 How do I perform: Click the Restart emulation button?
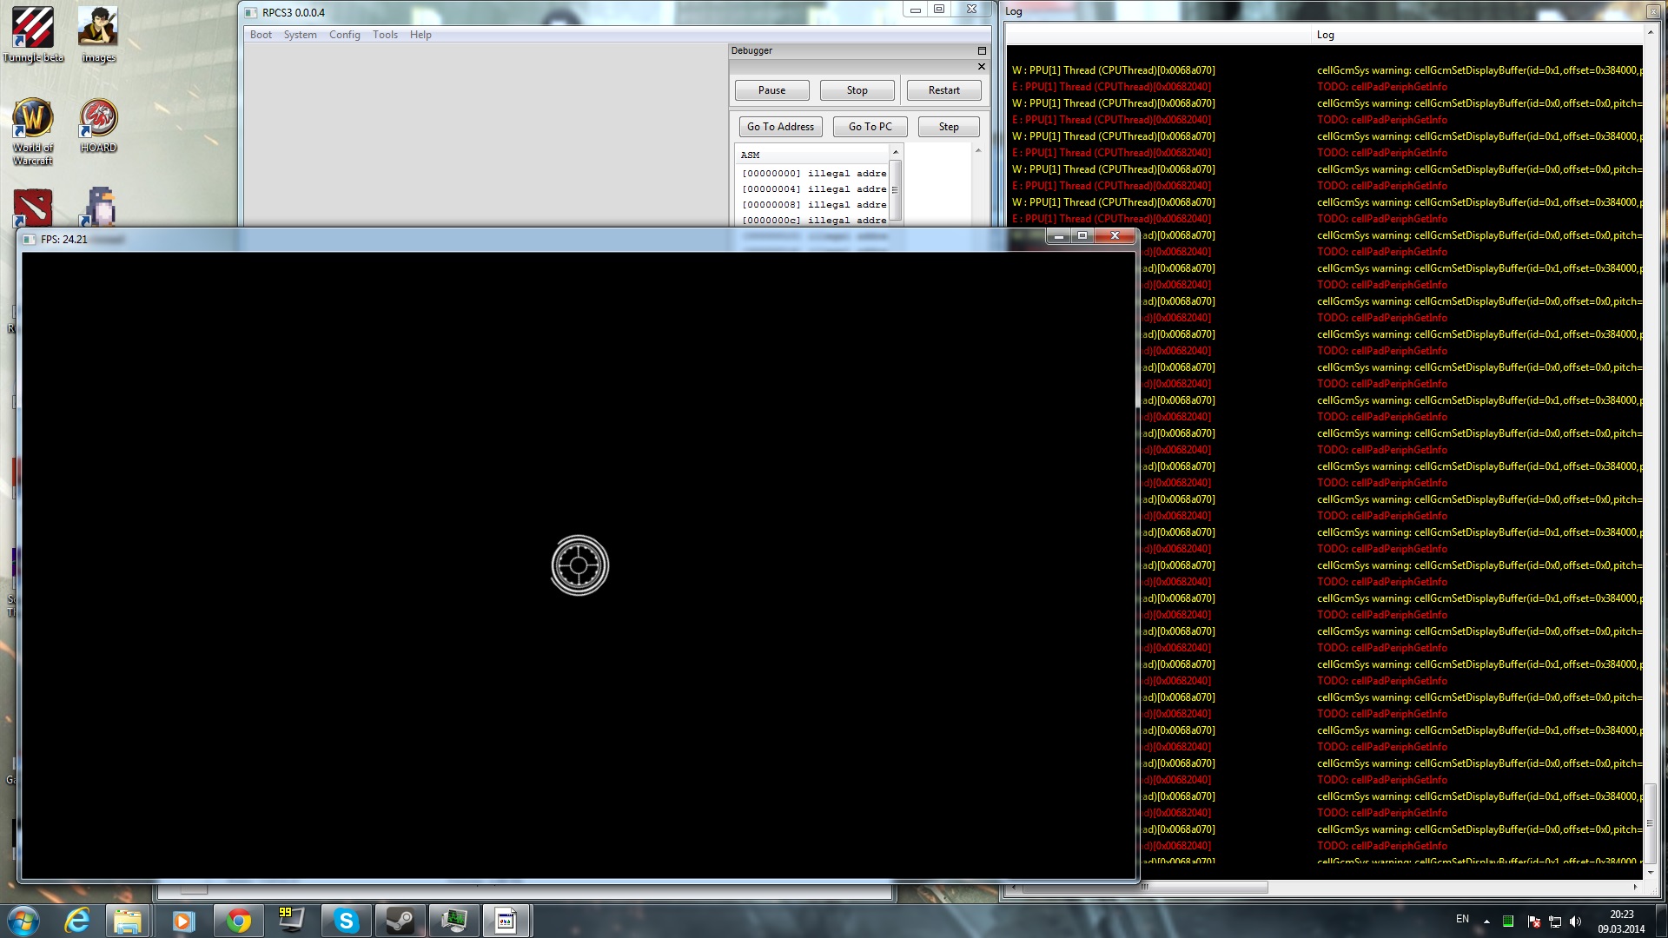[x=943, y=90]
